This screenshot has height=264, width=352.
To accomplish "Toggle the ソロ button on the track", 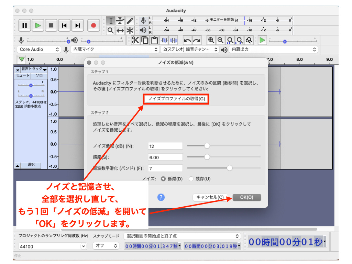I will pyautogui.click(x=39, y=75).
